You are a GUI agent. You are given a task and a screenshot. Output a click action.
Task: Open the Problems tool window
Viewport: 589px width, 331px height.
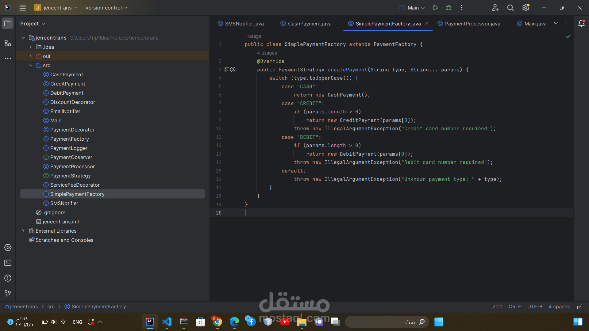pos(8,278)
